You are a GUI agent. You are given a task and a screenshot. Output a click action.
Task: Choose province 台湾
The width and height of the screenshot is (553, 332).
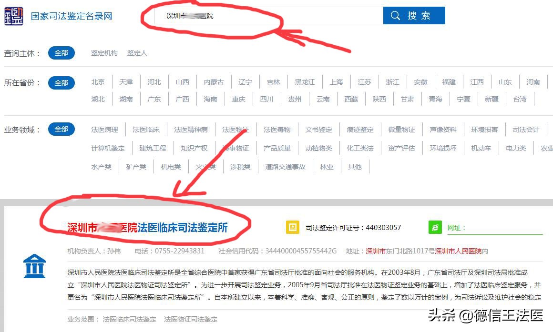pos(520,99)
